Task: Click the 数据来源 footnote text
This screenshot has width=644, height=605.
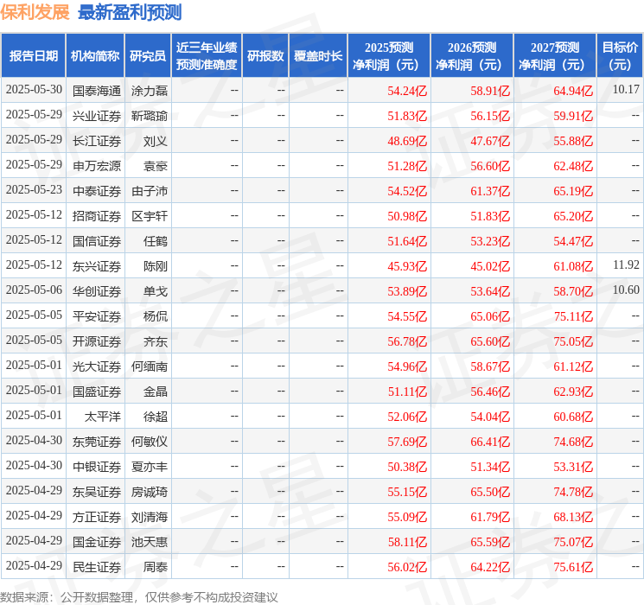Action: pos(138,596)
